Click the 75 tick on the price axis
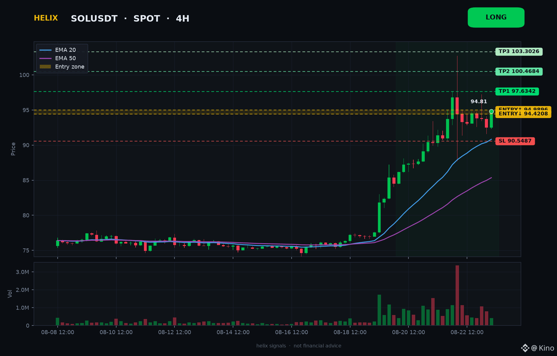Viewport: 557px width, 356px height. (26, 251)
